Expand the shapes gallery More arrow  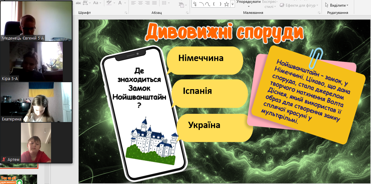233,4
